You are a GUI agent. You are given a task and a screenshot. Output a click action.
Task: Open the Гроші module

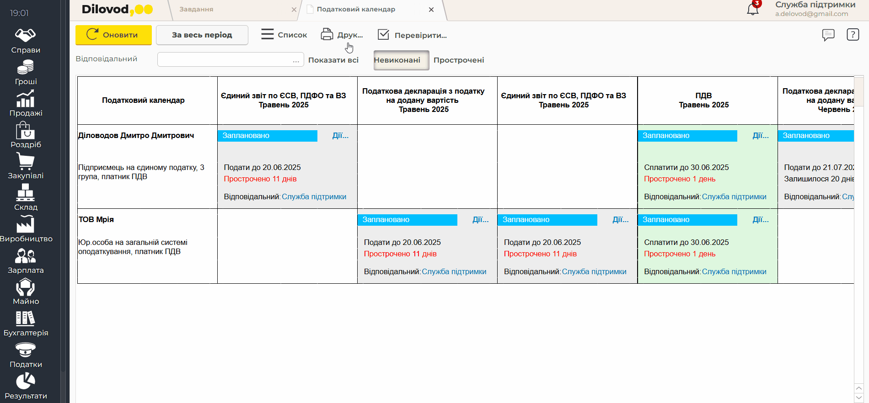(26, 73)
